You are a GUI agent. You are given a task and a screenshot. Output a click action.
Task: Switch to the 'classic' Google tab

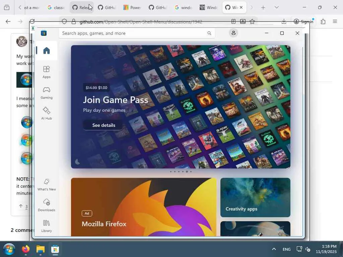click(x=56, y=8)
